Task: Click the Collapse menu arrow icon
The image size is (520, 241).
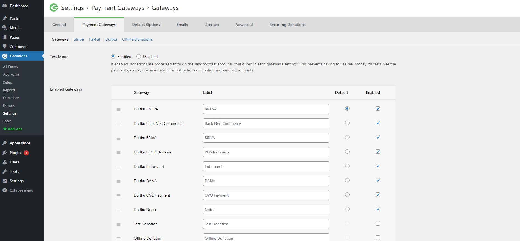Action: (x=5, y=190)
